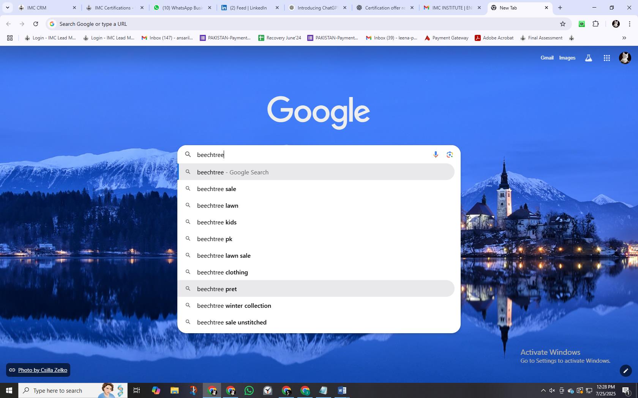Image resolution: width=638 pixels, height=398 pixels.
Task: Select suggestion beechtree kids
Action: tap(316, 222)
